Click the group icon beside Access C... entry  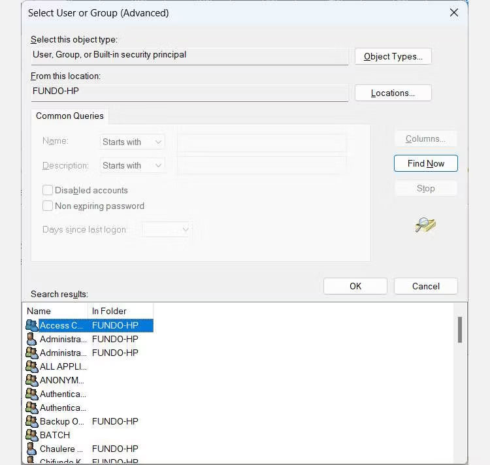click(x=31, y=325)
